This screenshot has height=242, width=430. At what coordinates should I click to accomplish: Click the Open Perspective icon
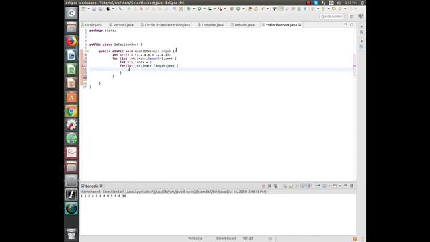pos(352,17)
